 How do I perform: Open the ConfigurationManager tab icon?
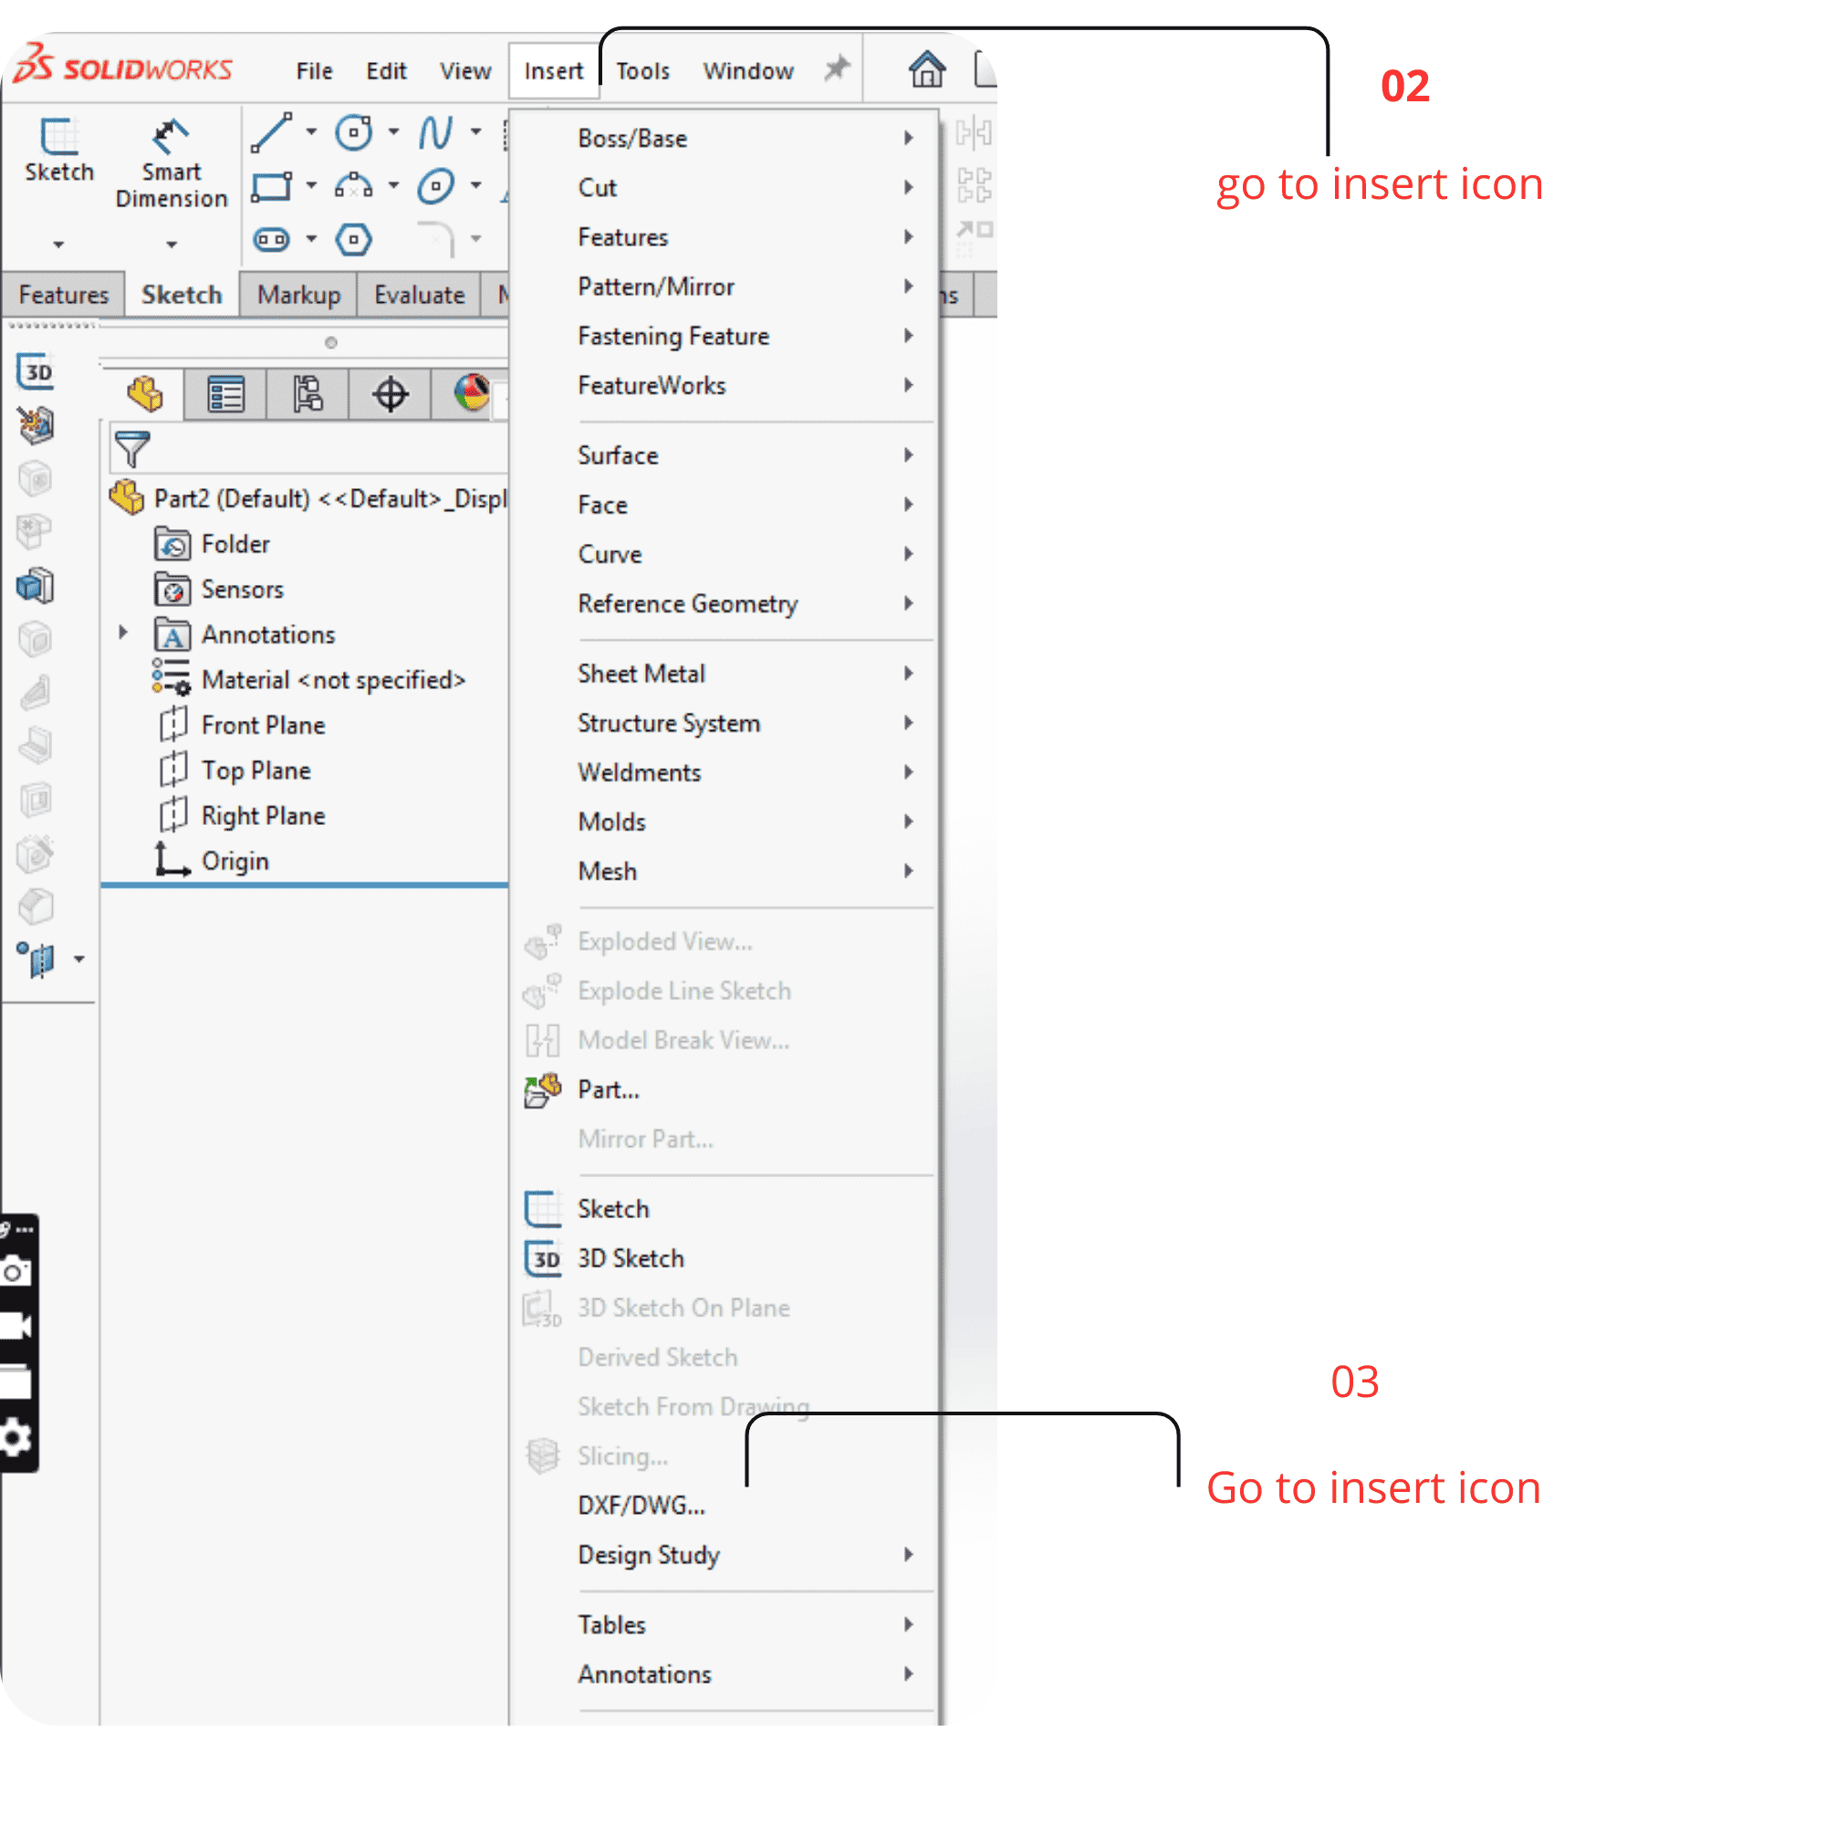[x=308, y=394]
